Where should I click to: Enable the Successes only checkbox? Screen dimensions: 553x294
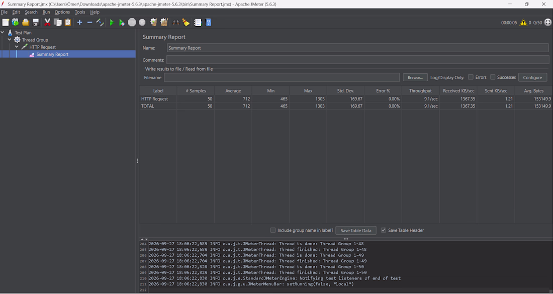tap(493, 77)
